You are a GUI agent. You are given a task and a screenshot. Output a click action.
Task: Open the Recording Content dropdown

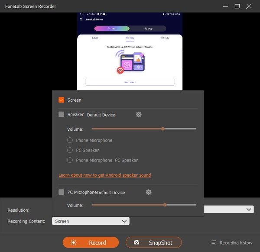(91, 221)
